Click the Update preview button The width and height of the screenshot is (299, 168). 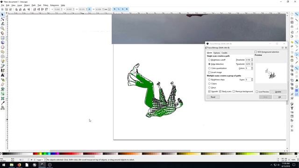(278, 92)
